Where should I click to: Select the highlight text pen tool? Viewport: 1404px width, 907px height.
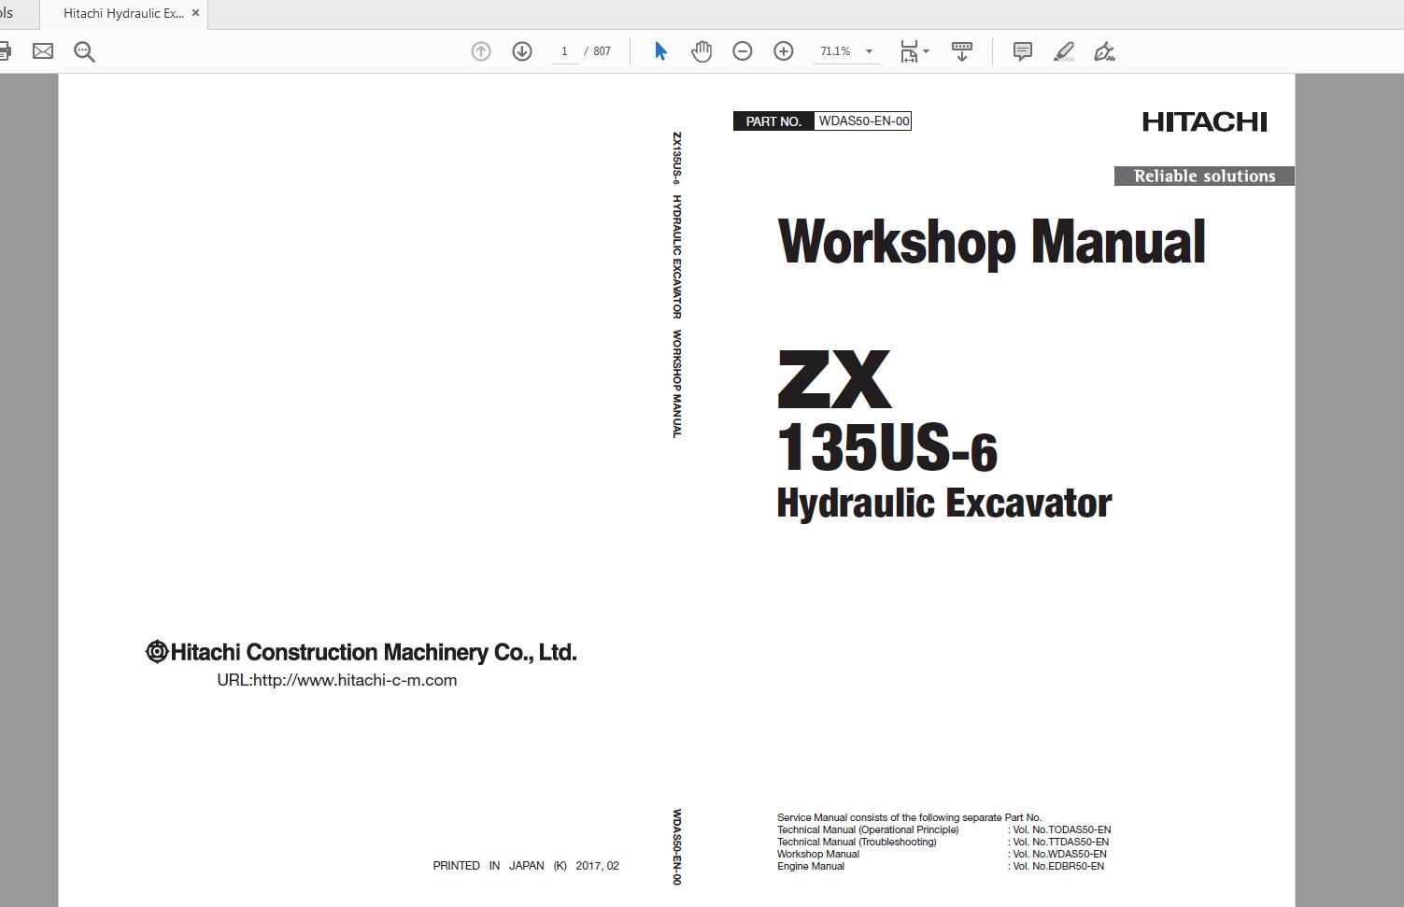click(x=1064, y=51)
